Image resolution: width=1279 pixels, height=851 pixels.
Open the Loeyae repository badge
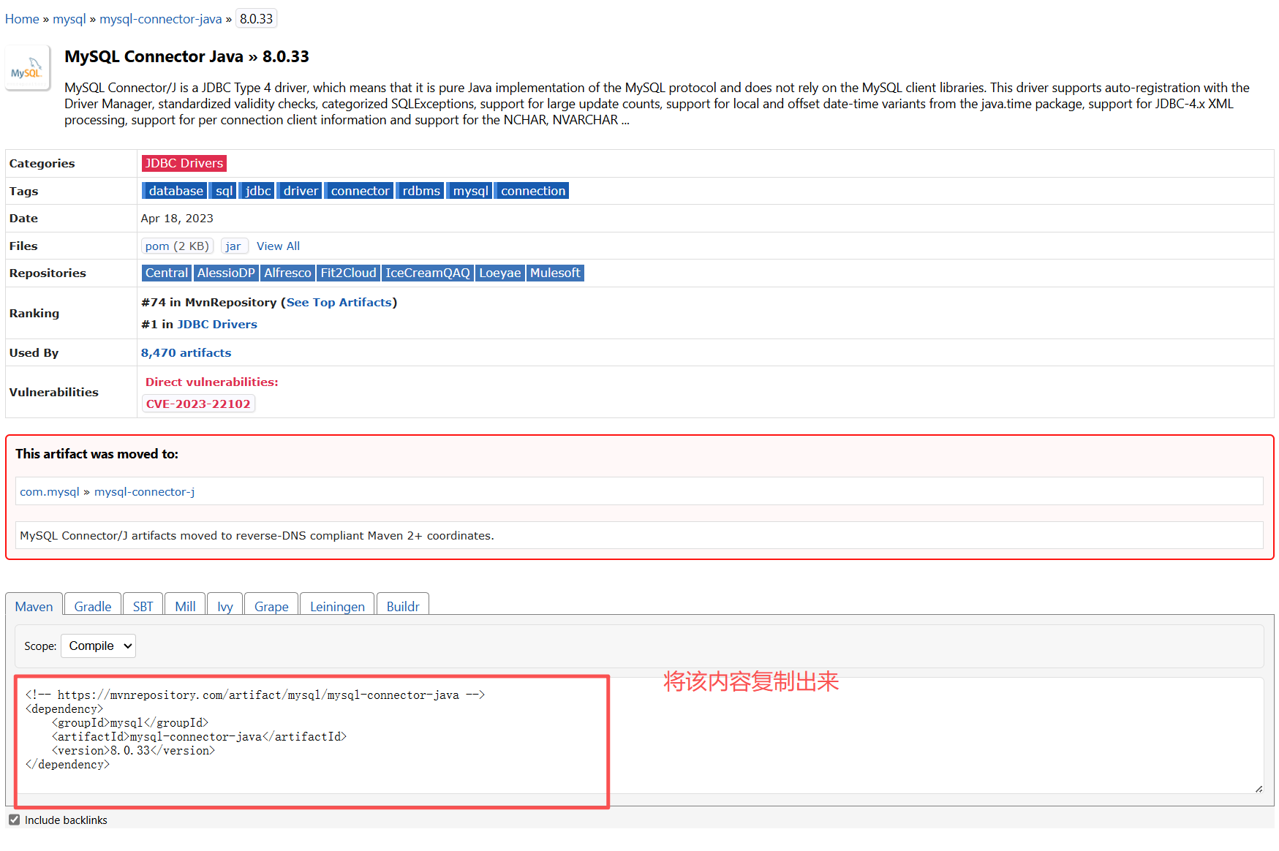(500, 273)
